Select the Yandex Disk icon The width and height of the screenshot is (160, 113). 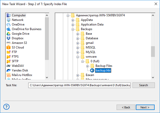point(8,70)
